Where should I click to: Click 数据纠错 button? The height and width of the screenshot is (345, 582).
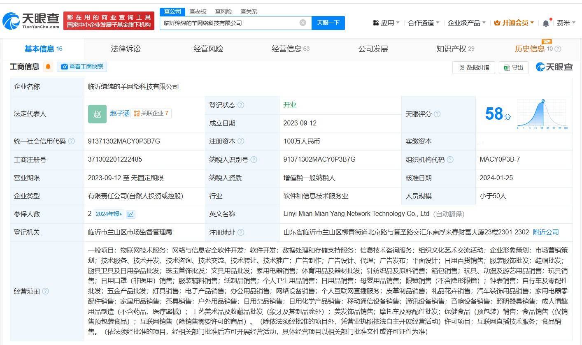point(474,67)
